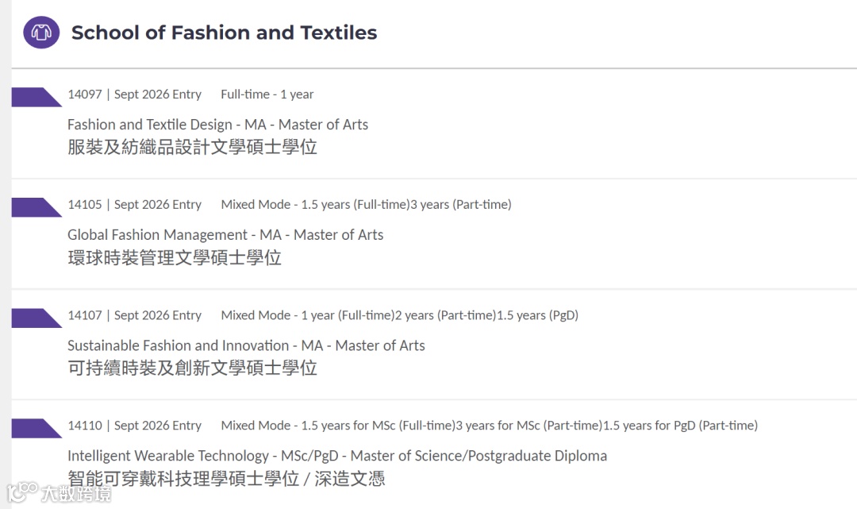Click the Full-time - 1 year study mode text
Image resolution: width=857 pixels, height=509 pixels.
(267, 94)
